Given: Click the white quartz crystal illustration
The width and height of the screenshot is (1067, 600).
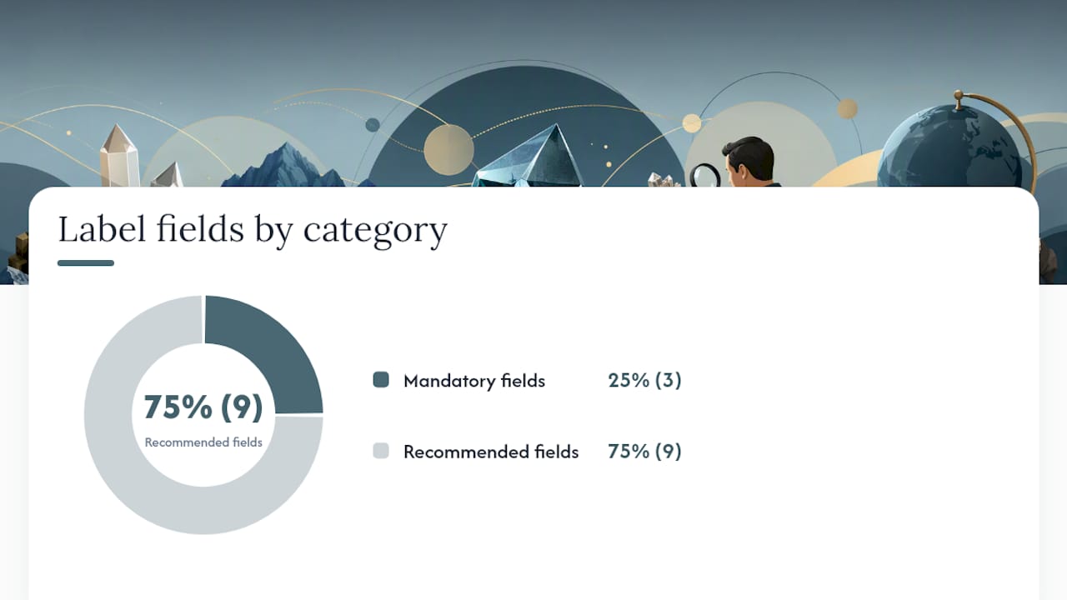Looking at the screenshot, I should [x=119, y=156].
